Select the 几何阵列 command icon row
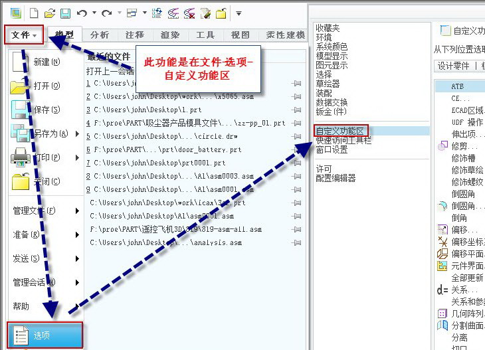 tap(460, 313)
